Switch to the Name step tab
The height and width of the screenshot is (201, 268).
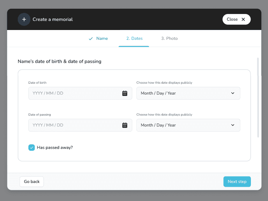[x=102, y=39]
